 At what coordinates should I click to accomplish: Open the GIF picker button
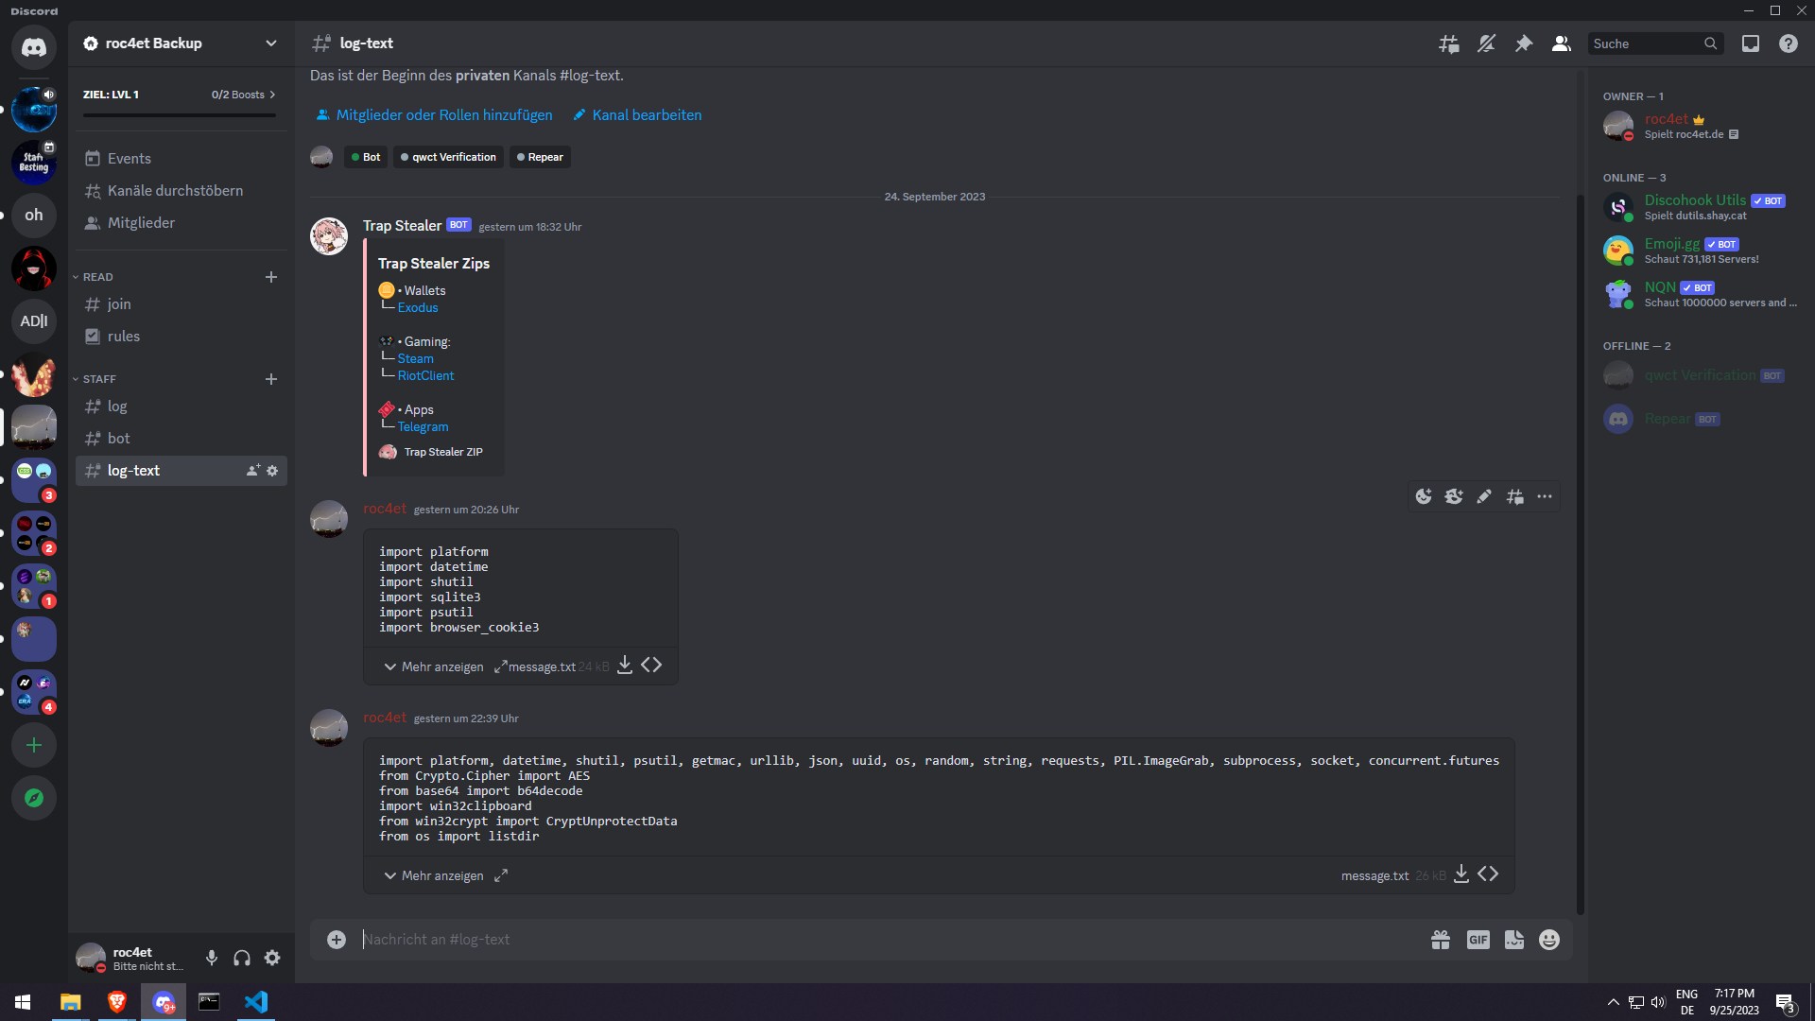coord(1478,940)
